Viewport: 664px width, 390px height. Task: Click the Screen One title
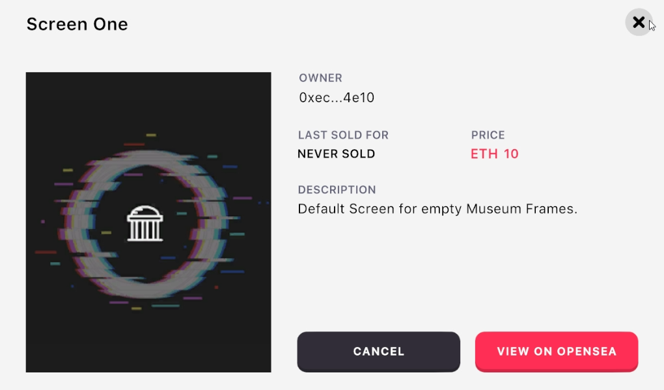(x=77, y=25)
